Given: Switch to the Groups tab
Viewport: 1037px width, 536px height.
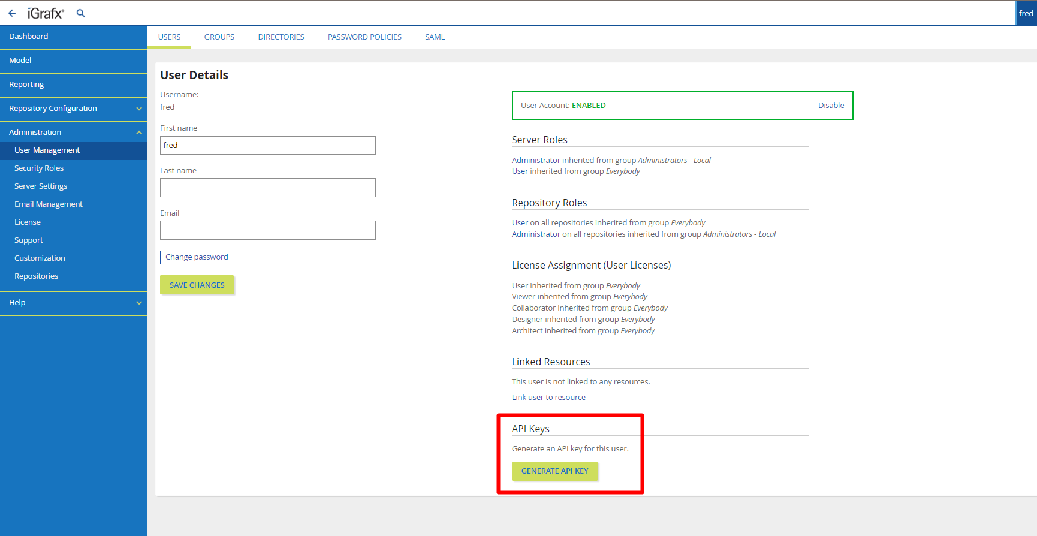Looking at the screenshot, I should click(219, 37).
